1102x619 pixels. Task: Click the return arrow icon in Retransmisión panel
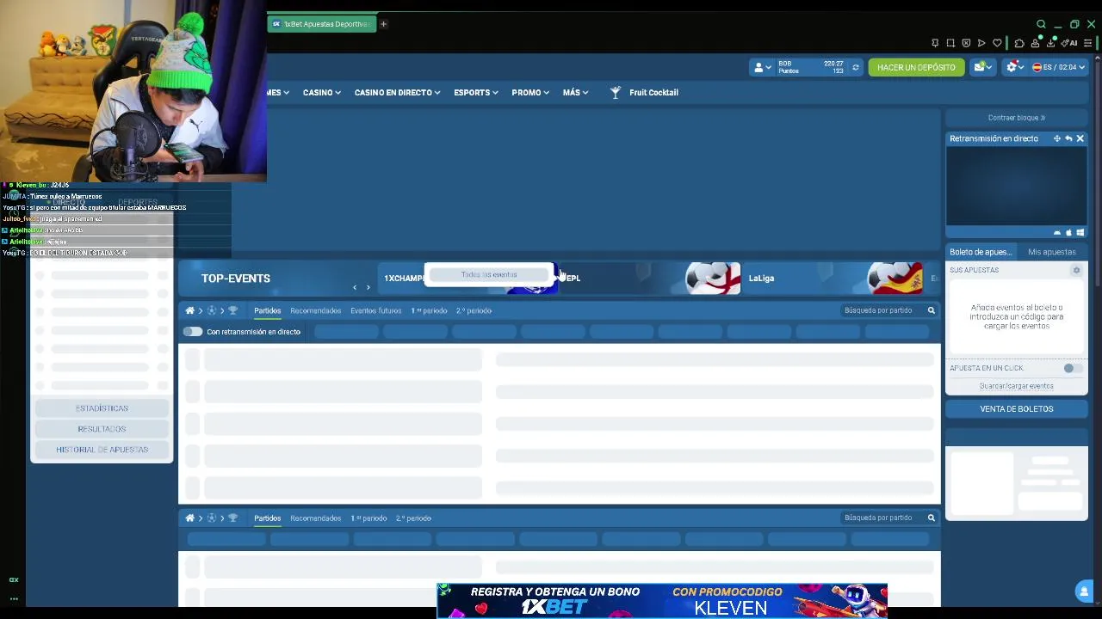pos(1068,138)
